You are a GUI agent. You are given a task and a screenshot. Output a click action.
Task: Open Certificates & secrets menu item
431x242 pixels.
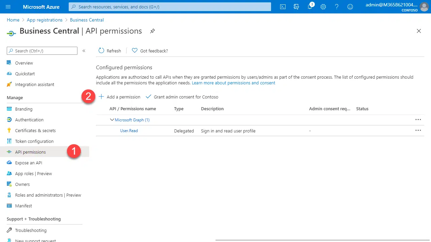[35, 130]
